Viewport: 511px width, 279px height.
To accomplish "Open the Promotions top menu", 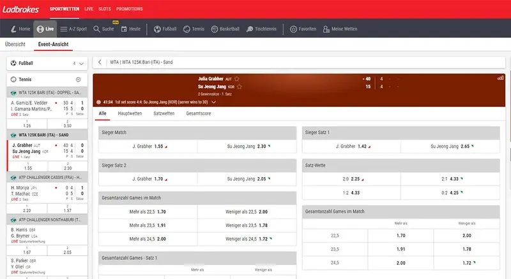I will tap(130, 9).
